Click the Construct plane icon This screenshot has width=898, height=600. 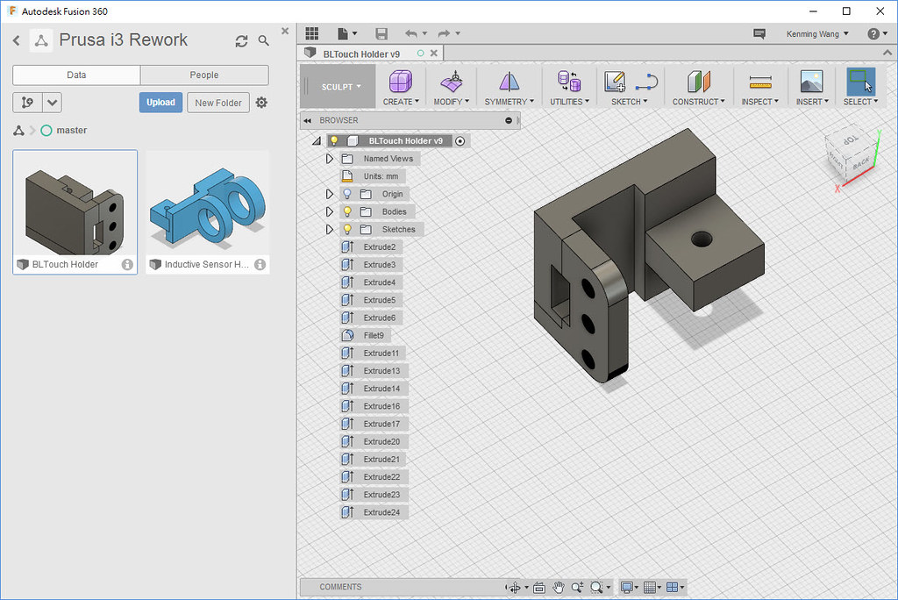click(698, 82)
